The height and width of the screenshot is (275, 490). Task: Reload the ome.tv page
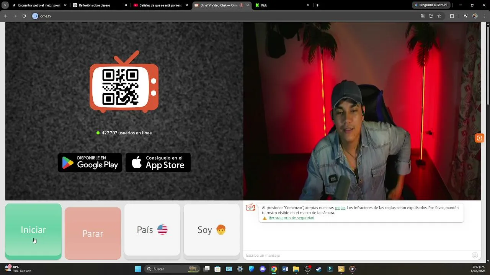tap(24, 16)
